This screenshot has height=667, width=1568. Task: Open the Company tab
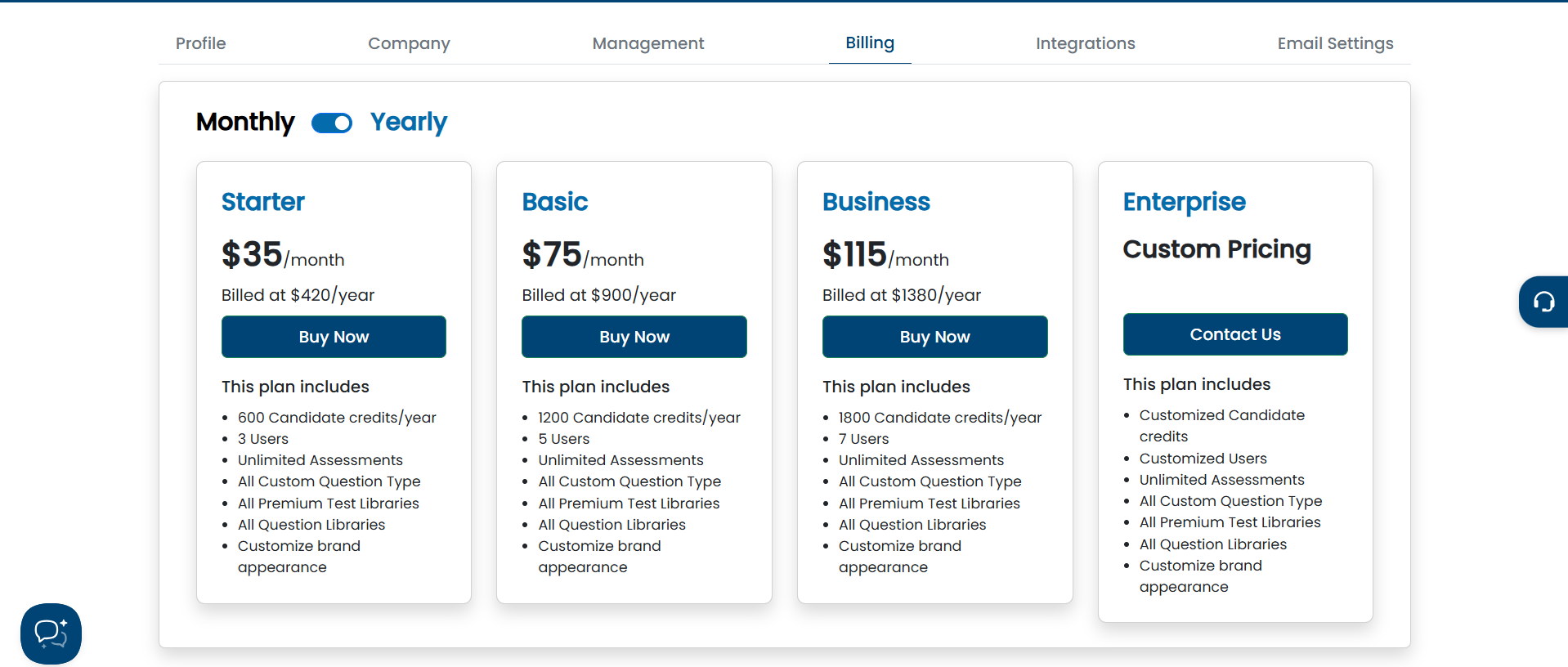tap(409, 43)
